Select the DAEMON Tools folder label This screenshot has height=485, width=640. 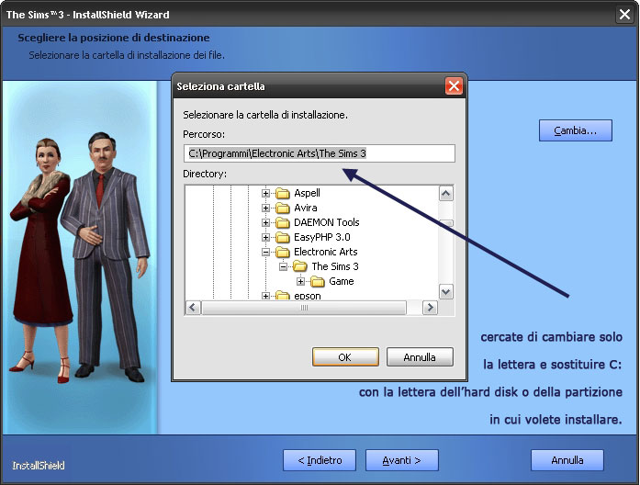point(327,222)
